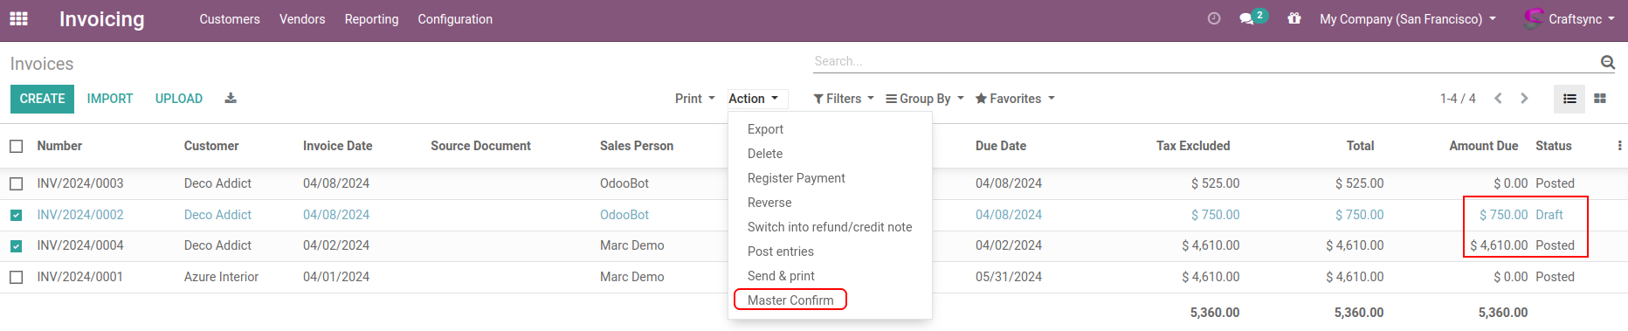Screen dimensions: 1628x331
Task: Click the search magnifier icon
Action: pos(1607,62)
